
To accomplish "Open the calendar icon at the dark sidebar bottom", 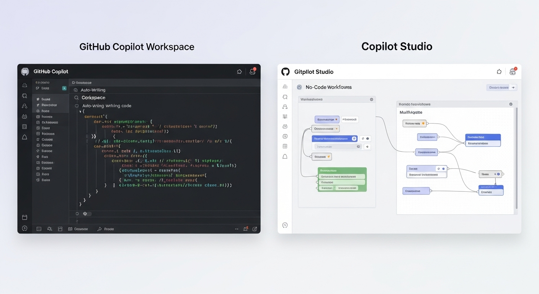I will (24, 217).
